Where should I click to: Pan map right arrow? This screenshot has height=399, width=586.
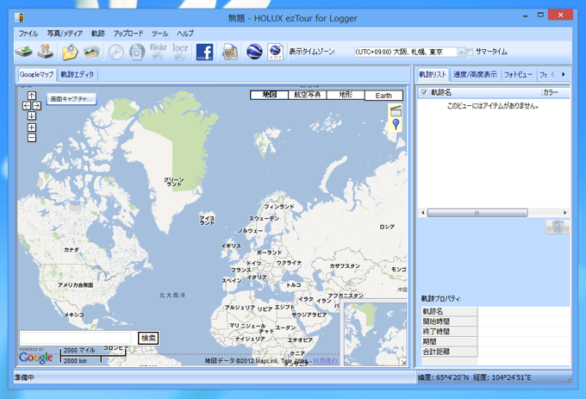click(x=36, y=106)
